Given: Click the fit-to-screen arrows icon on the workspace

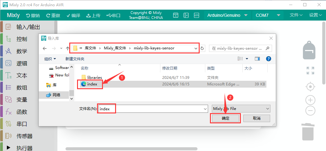Looking at the screenshot, I should point(310,71).
